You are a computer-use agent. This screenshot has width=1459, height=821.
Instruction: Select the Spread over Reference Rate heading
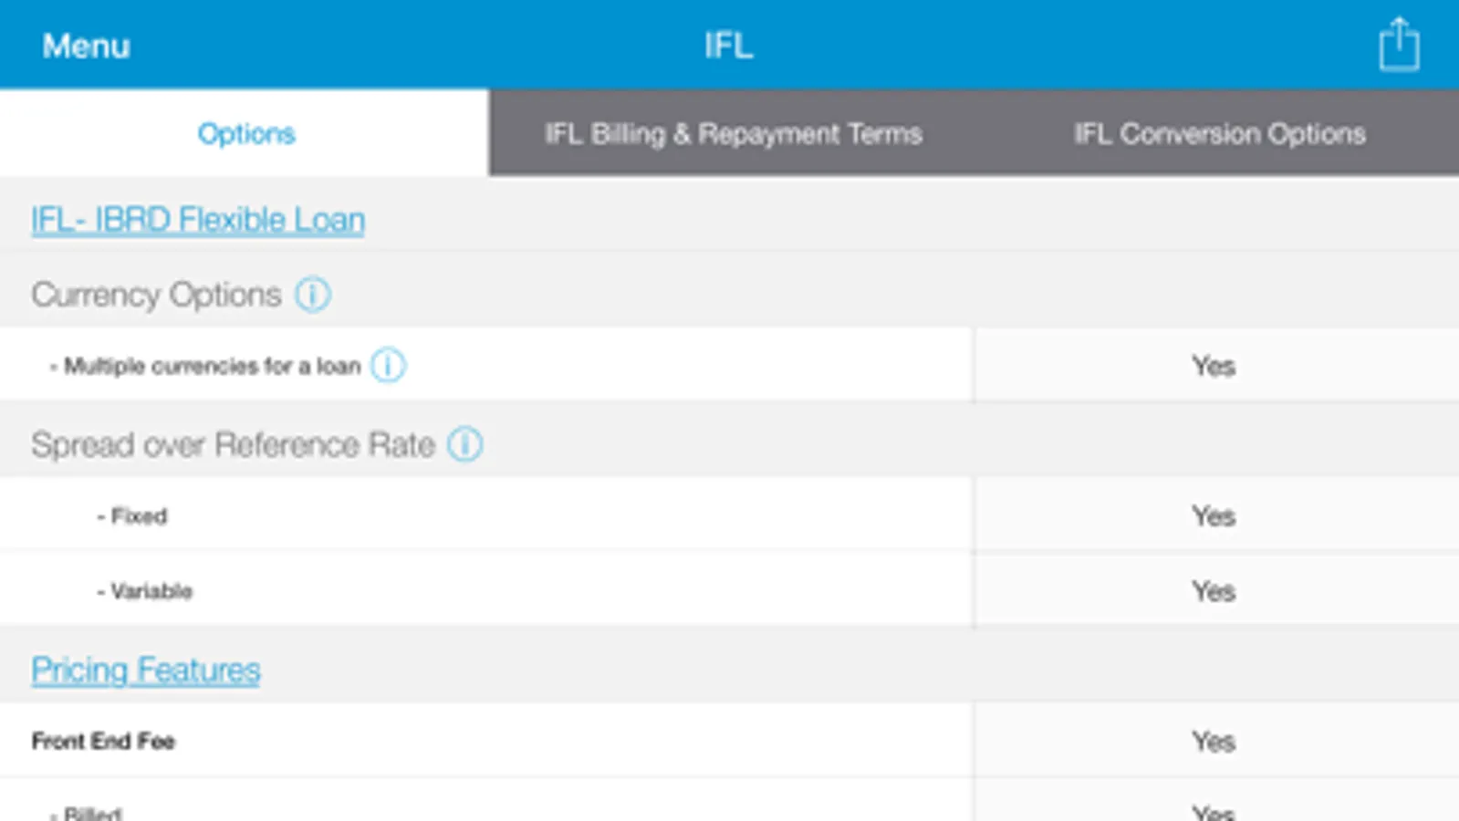click(233, 444)
